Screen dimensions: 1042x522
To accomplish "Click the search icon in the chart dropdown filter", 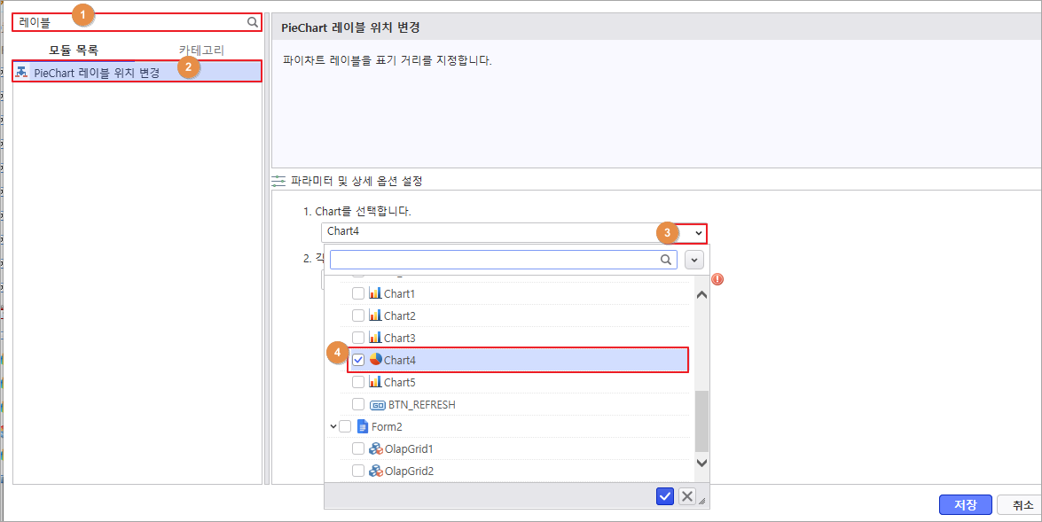I will (666, 260).
